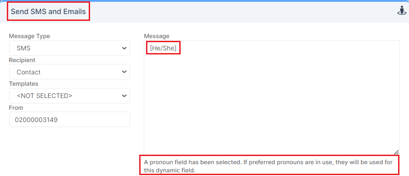Click the chevron arrow on Recipient field
The width and height of the screenshot is (409, 176).
coord(124,72)
